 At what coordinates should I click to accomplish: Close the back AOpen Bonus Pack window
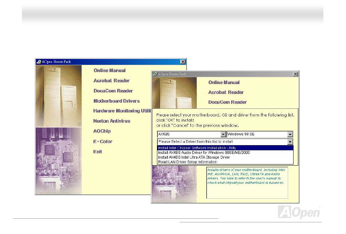[x=183, y=62]
